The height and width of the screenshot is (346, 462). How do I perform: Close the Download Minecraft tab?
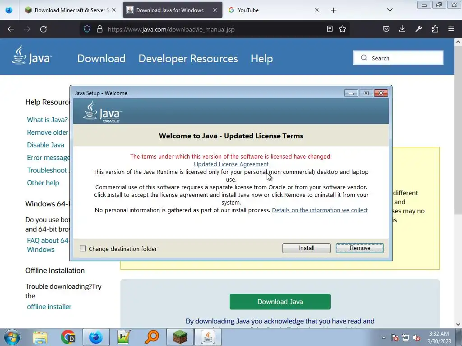(x=114, y=10)
